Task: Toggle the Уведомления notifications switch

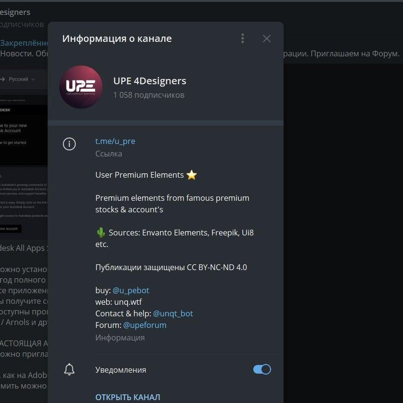Action: click(262, 369)
